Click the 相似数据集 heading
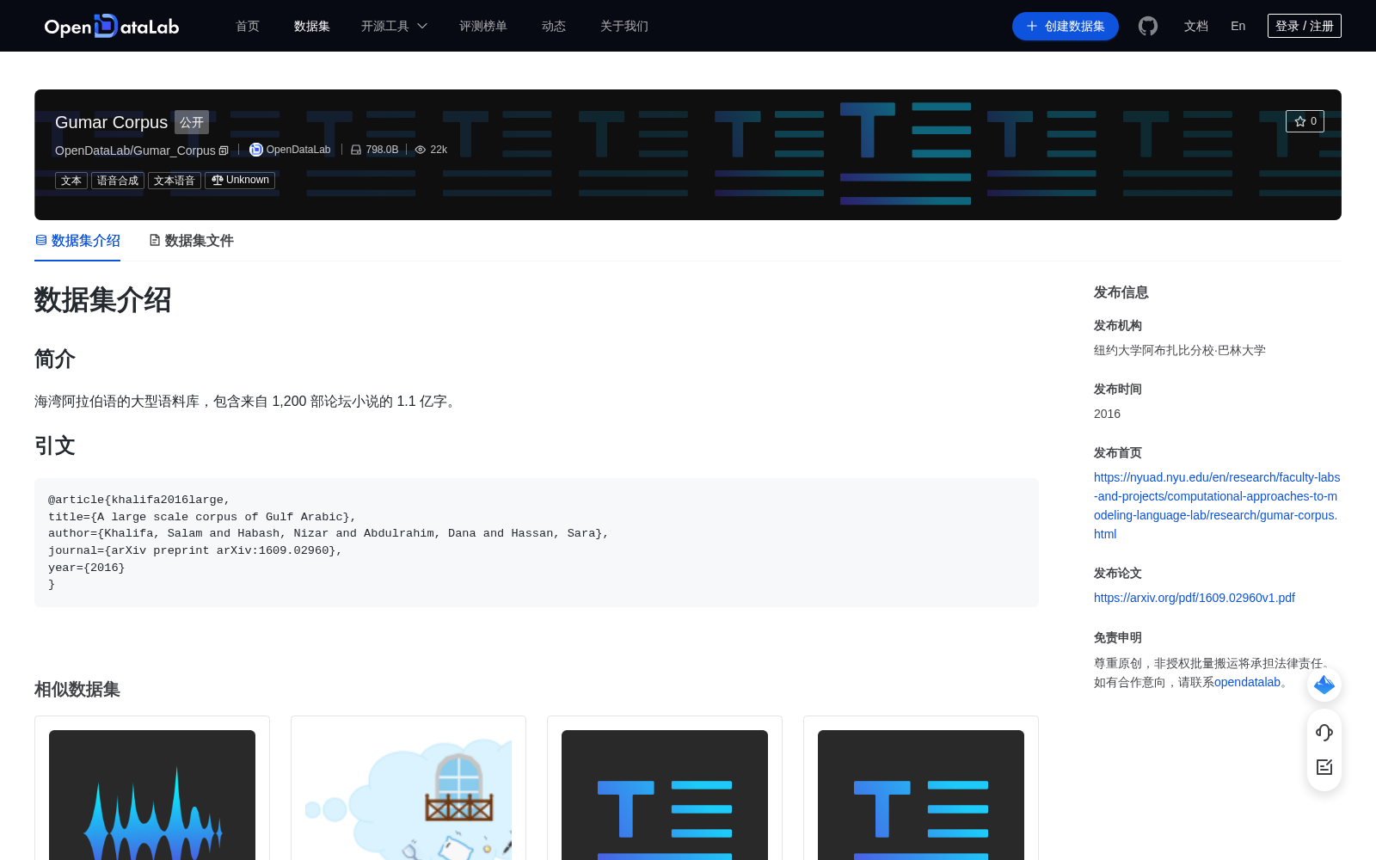1376x860 pixels. [77, 690]
